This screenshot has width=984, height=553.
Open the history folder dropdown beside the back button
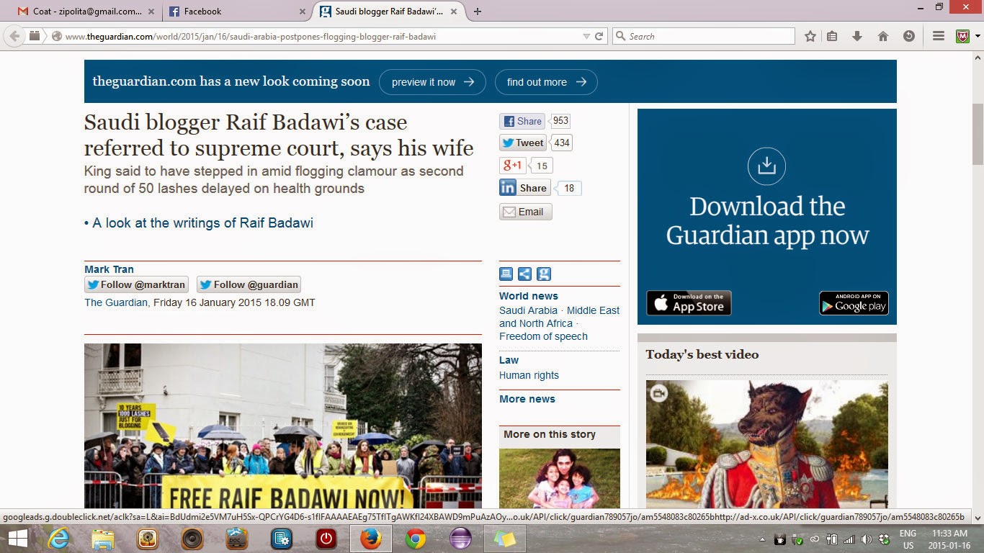pos(35,36)
